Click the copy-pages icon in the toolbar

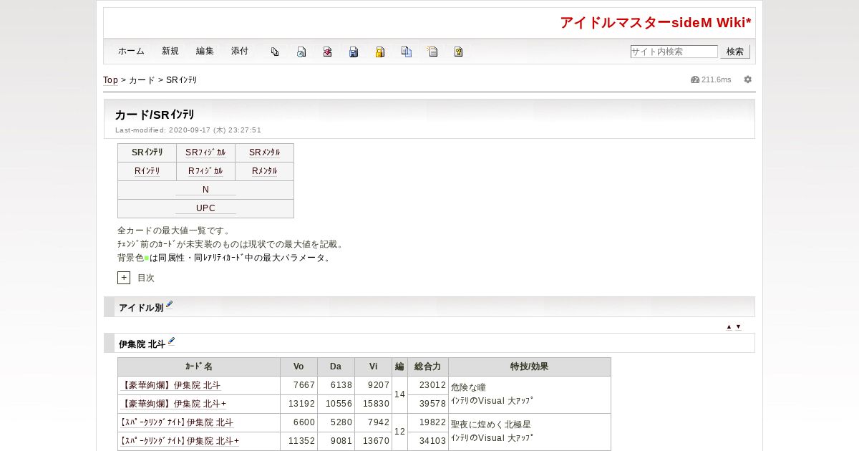275,52
